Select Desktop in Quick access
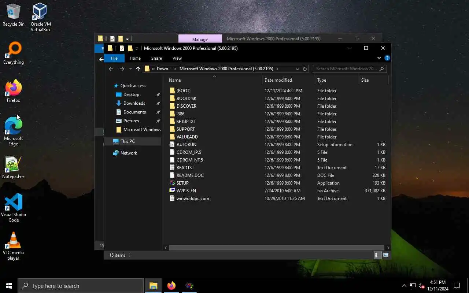The image size is (469, 293). click(x=131, y=94)
